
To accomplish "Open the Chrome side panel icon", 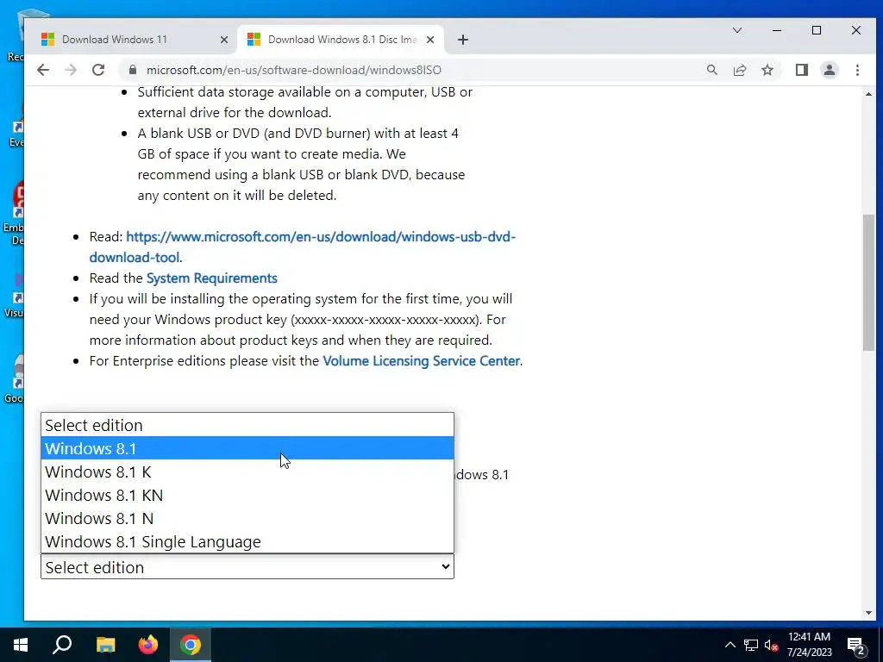I will pyautogui.click(x=801, y=70).
